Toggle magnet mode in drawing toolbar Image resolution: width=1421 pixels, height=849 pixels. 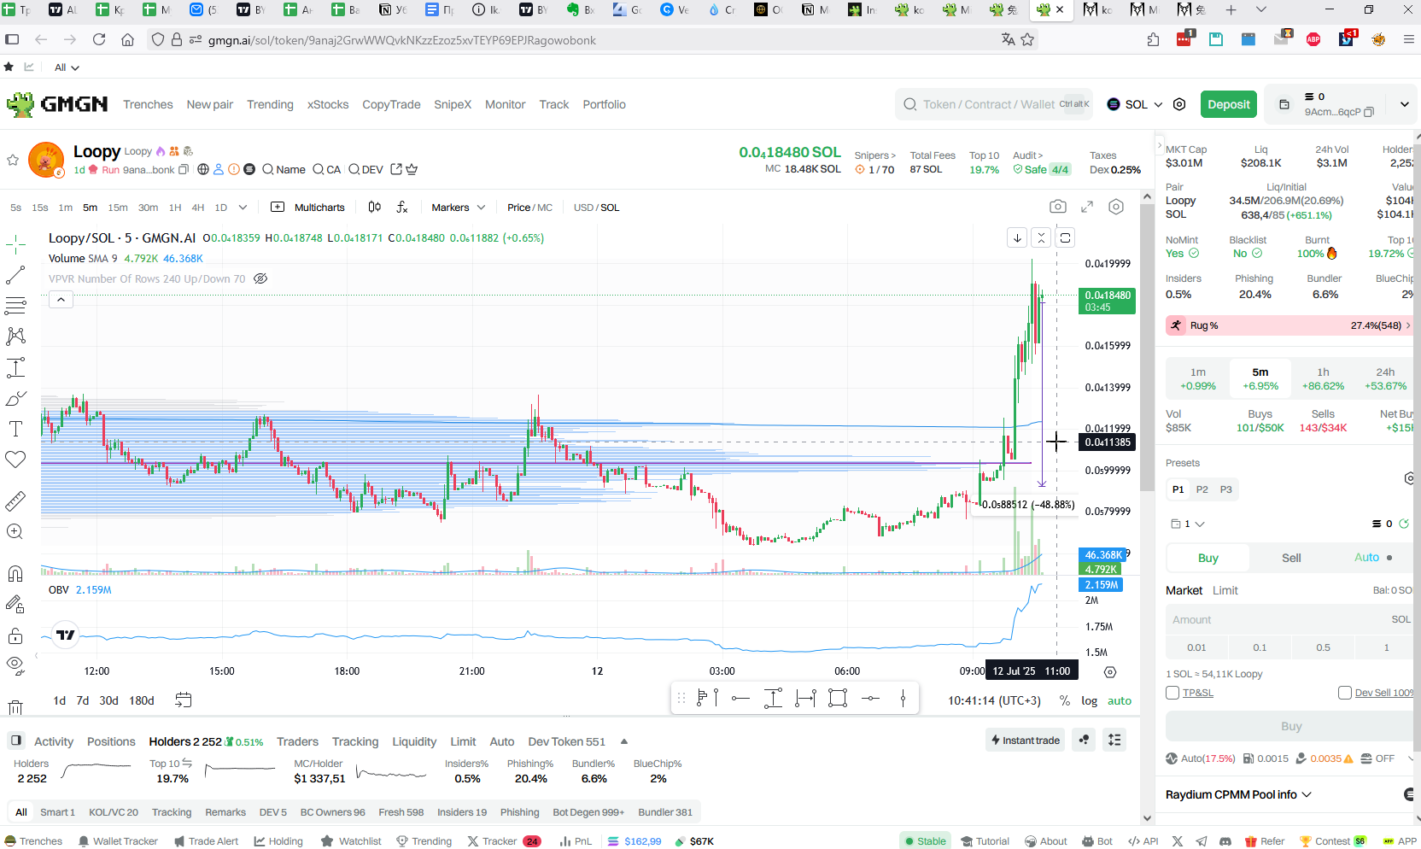click(x=15, y=573)
